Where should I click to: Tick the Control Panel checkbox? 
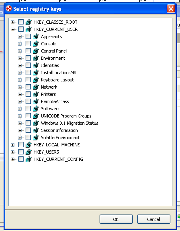tap(28, 51)
